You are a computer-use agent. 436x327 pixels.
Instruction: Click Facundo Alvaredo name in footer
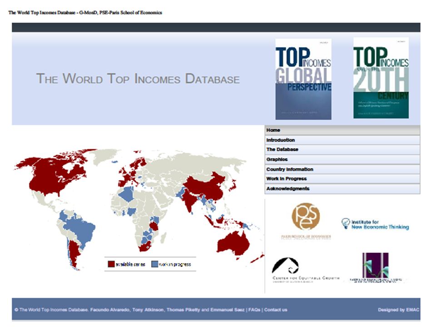click(x=110, y=310)
